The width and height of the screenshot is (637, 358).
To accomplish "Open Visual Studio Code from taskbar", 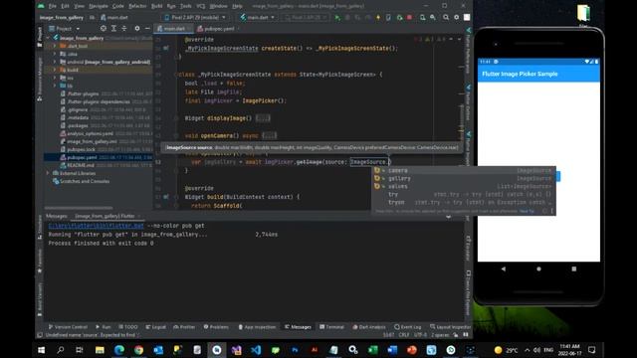I will [x=256, y=349].
